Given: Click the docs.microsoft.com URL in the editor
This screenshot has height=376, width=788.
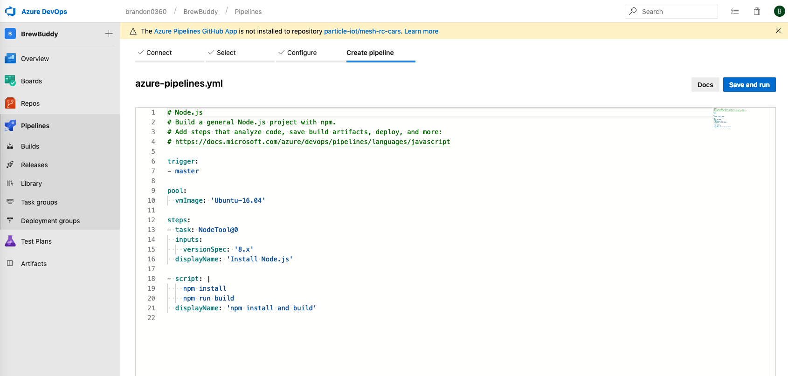Looking at the screenshot, I should pos(312,142).
